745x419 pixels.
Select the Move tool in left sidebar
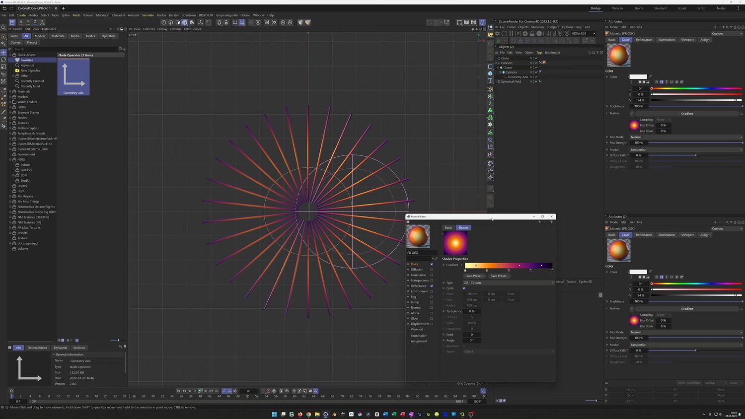(x=3, y=52)
